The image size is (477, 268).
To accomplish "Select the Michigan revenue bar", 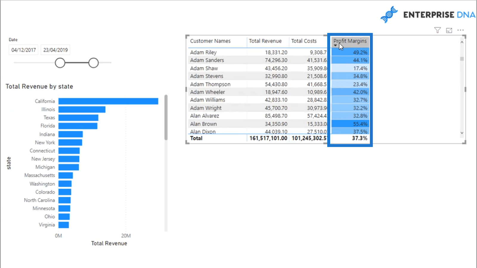I will (x=69, y=167).
